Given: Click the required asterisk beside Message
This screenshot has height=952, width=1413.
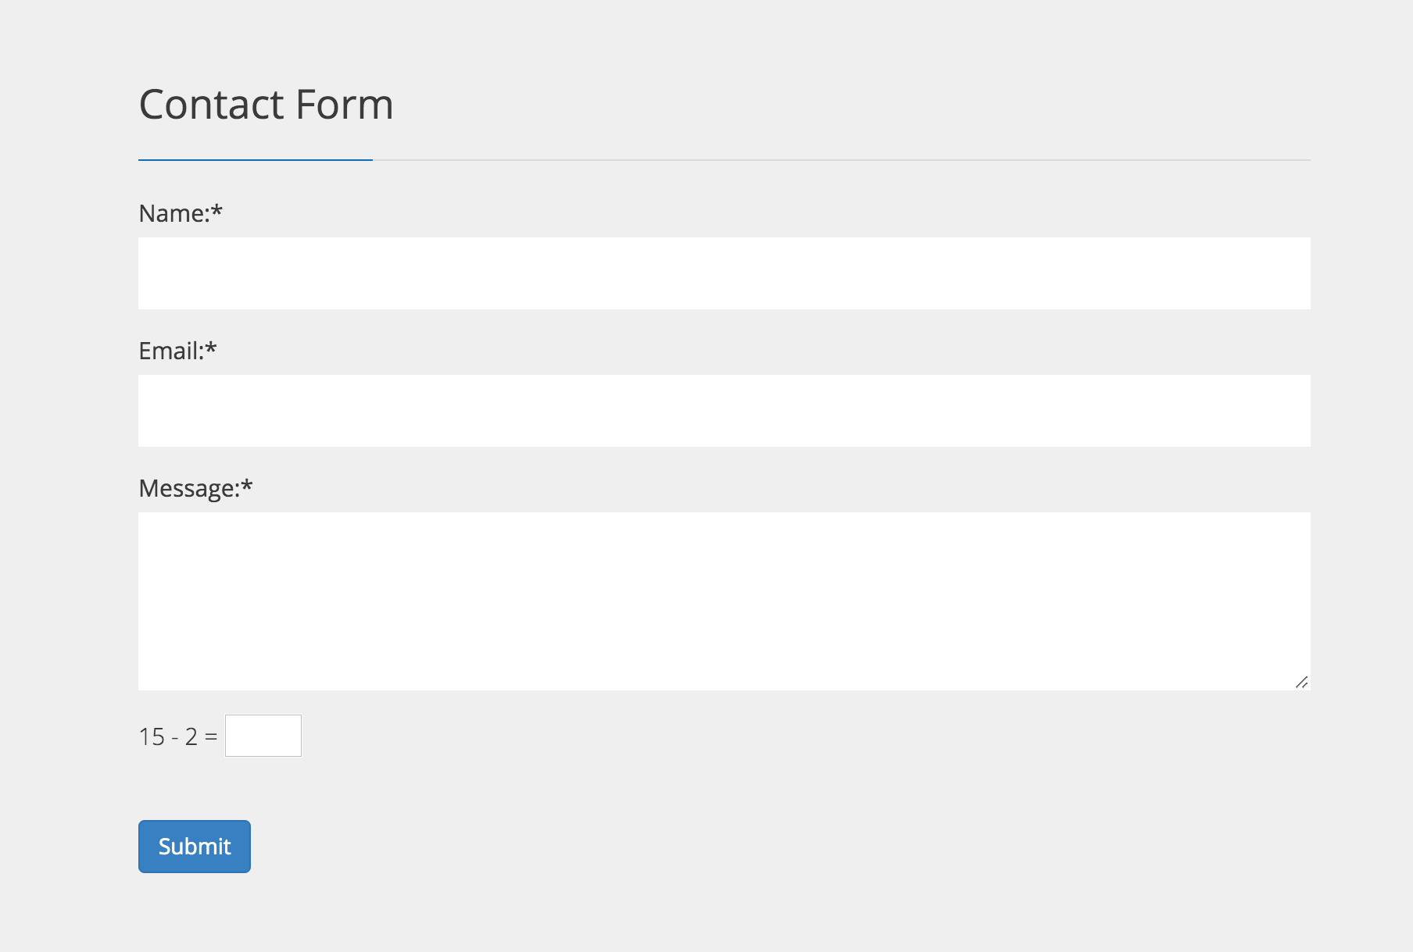Looking at the screenshot, I should point(247,487).
